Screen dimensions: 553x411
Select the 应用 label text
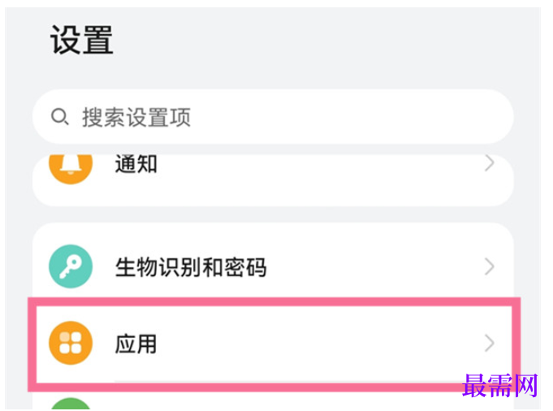coord(136,344)
